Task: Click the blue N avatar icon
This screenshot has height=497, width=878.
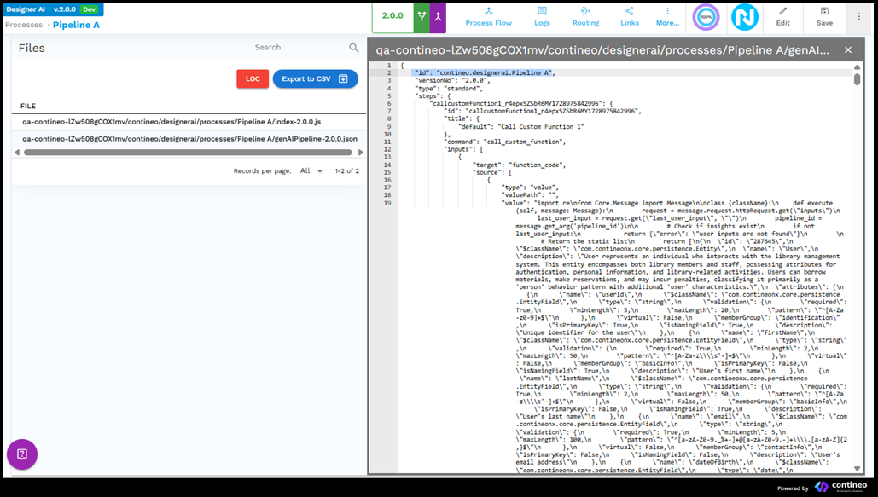Action: 745,17
